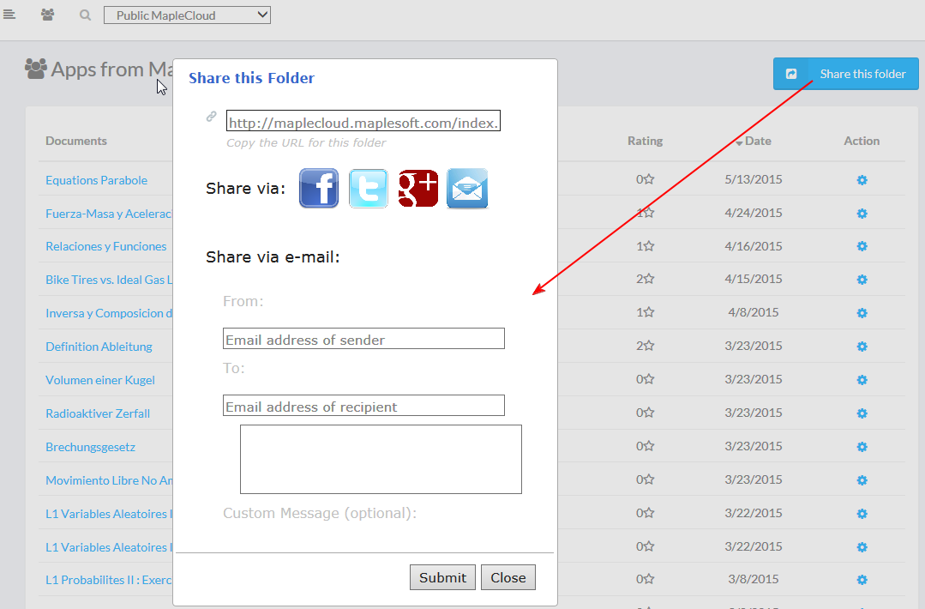Click inside the custom message text area
This screenshot has width=925, height=609.
[x=381, y=459]
